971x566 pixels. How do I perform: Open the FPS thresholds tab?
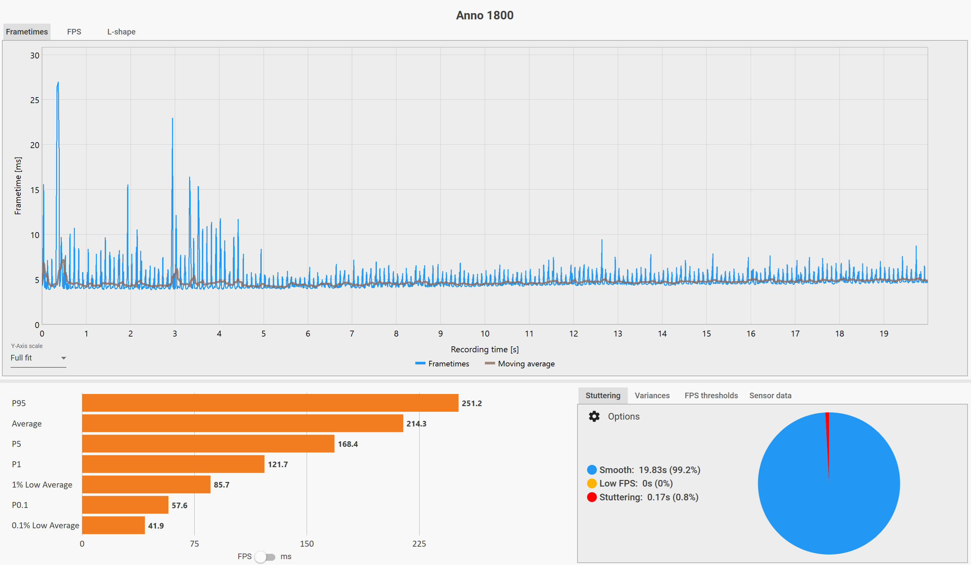[711, 396]
